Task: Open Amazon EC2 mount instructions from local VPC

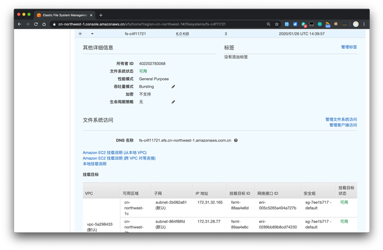Action: click(114, 153)
